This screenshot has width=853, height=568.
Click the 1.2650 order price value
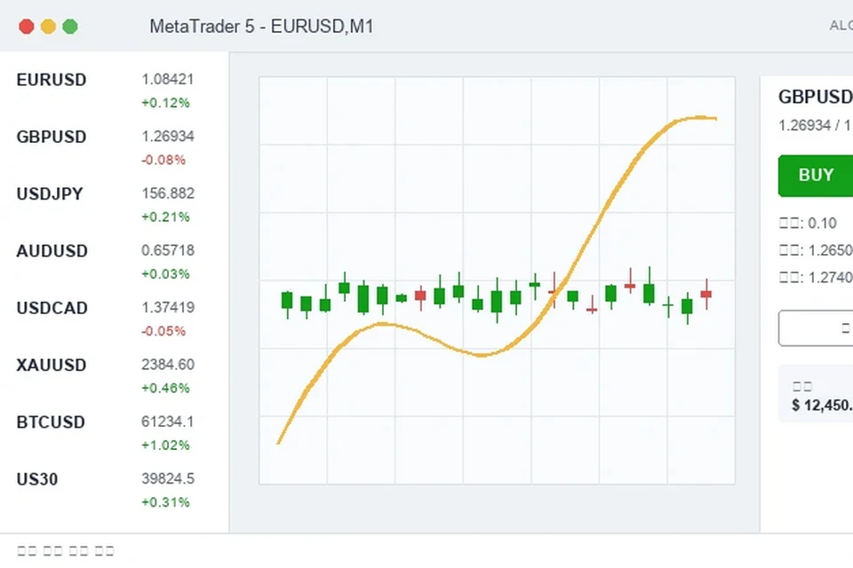(x=830, y=250)
